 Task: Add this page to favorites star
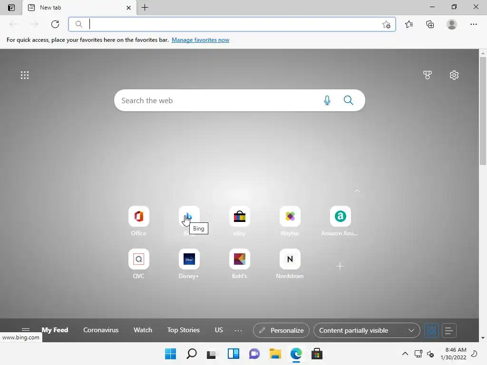386,24
